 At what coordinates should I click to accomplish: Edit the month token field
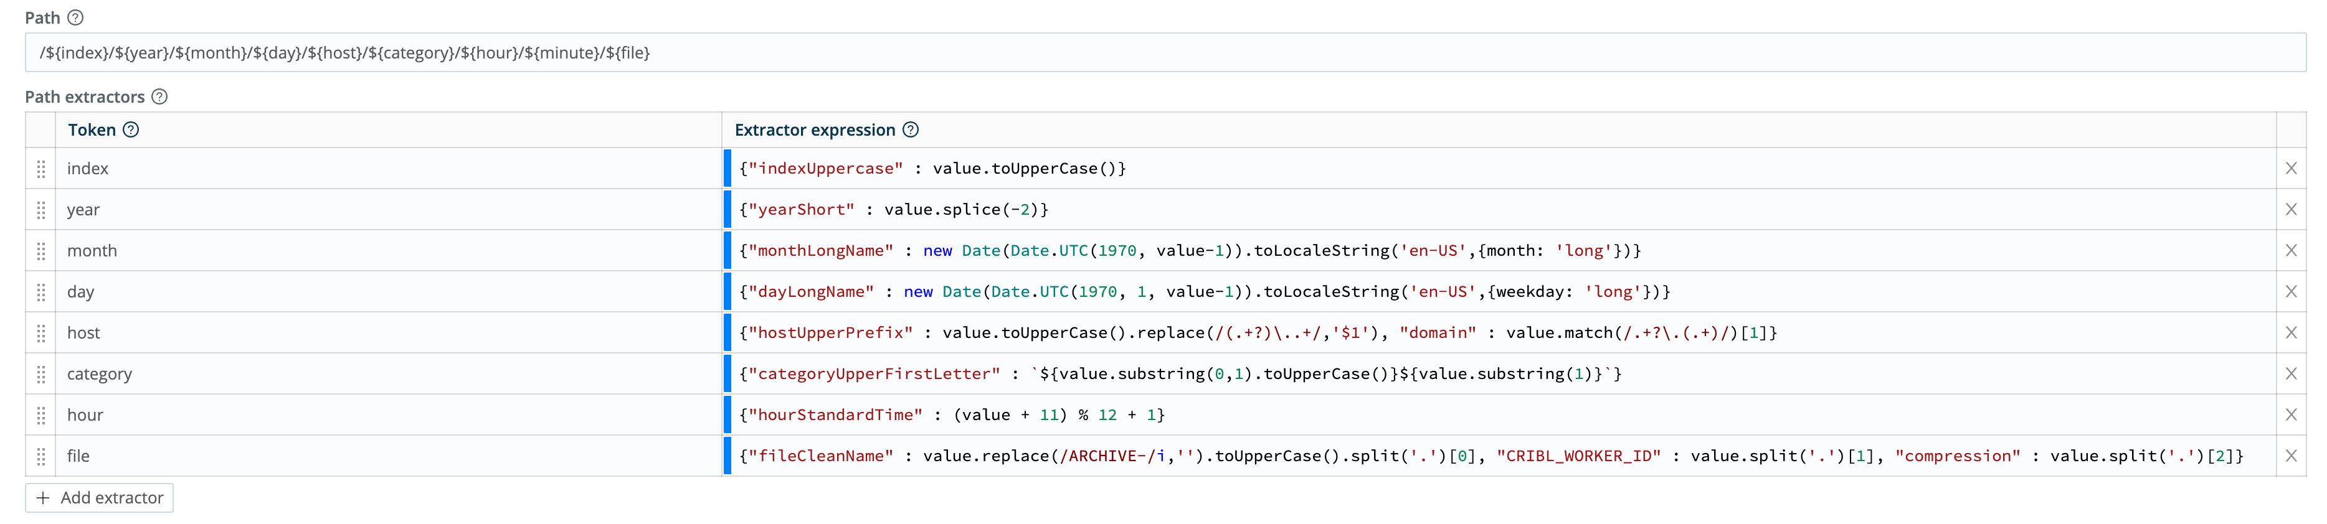coord(389,251)
